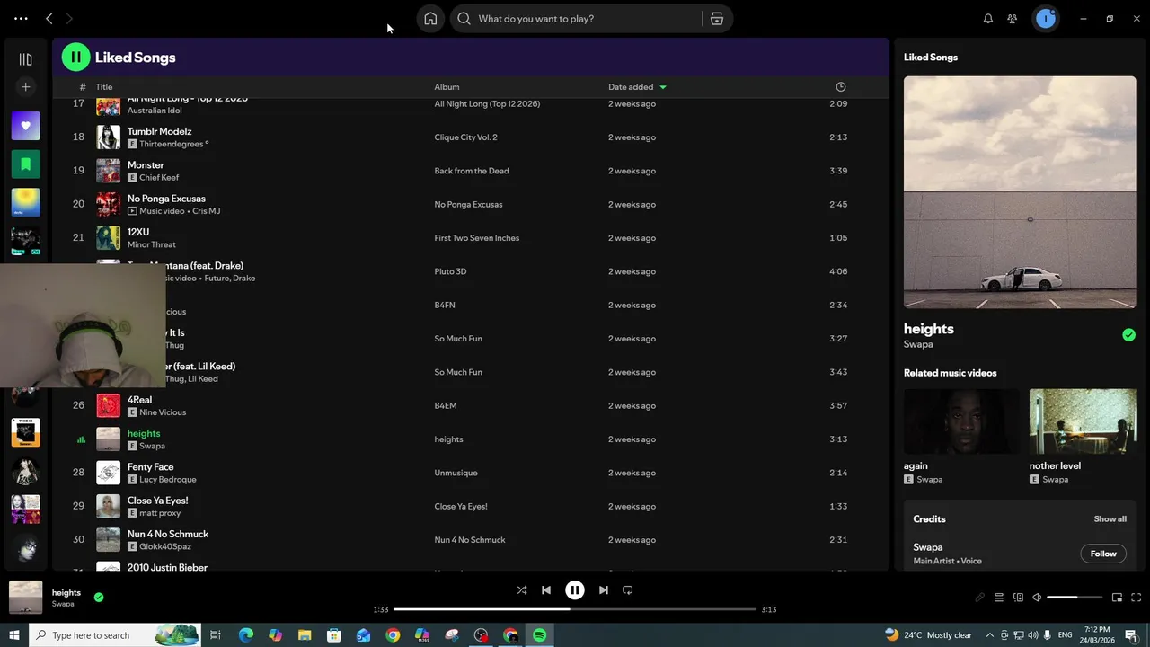Toggle shuffle in the player bar

[x=522, y=590]
